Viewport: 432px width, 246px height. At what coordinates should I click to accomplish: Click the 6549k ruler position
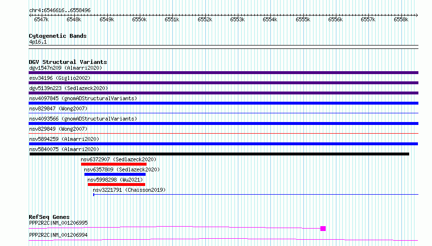click(107, 19)
